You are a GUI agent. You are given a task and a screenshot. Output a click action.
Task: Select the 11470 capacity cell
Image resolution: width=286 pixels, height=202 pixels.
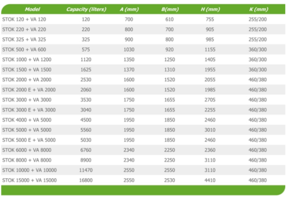(x=86, y=170)
